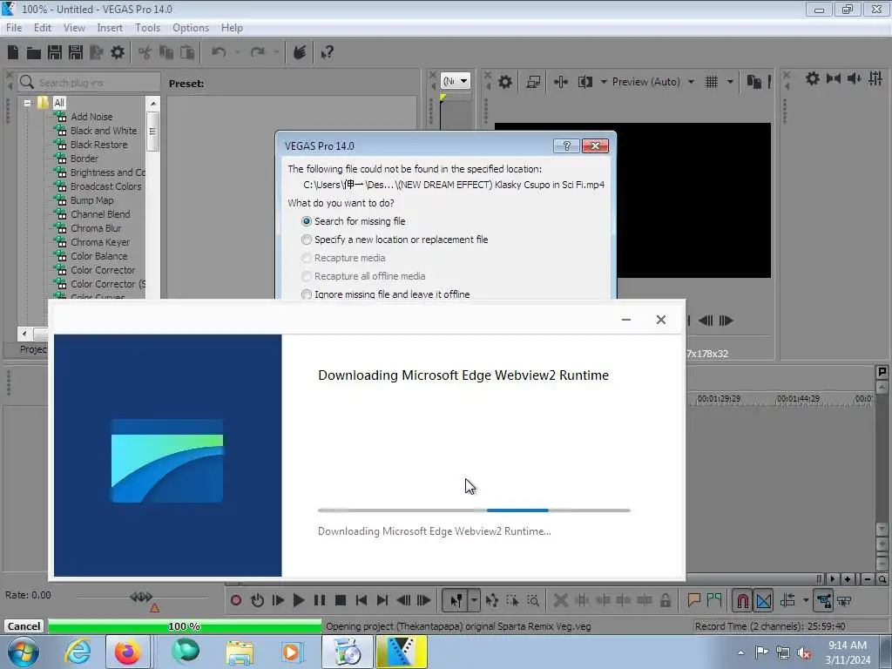Image resolution: width=892 pixels, height=669 pixels.
Task: Go to start with transport bar button
Action: [362, 600]
